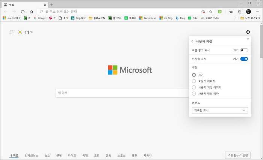Switch to the 내 피드 tab
Image resolution: width=263 pixels, height=160 pixels.
pos(14,156)
